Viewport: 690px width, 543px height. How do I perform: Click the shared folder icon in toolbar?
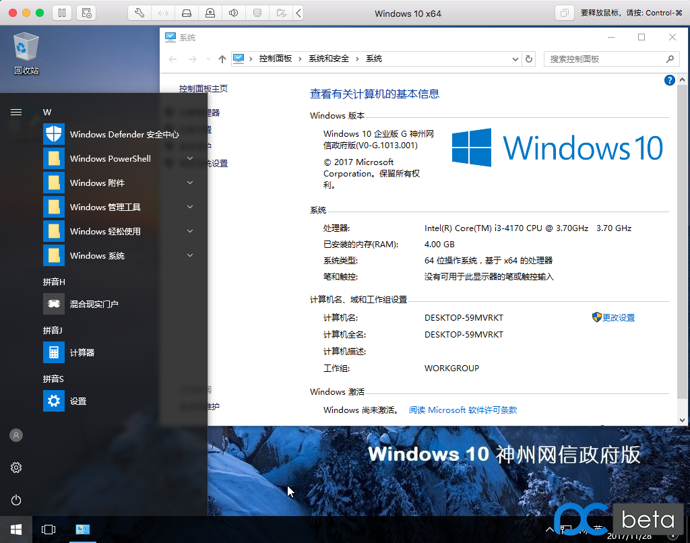(281, 13)
